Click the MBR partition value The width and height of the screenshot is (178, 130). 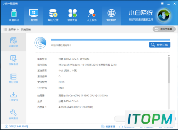coord(61,88)
